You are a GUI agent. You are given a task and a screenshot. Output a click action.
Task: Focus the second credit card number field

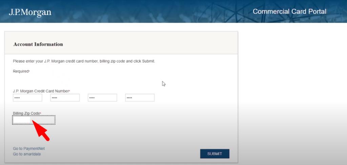pyautogui.click(x=65, y=98)
